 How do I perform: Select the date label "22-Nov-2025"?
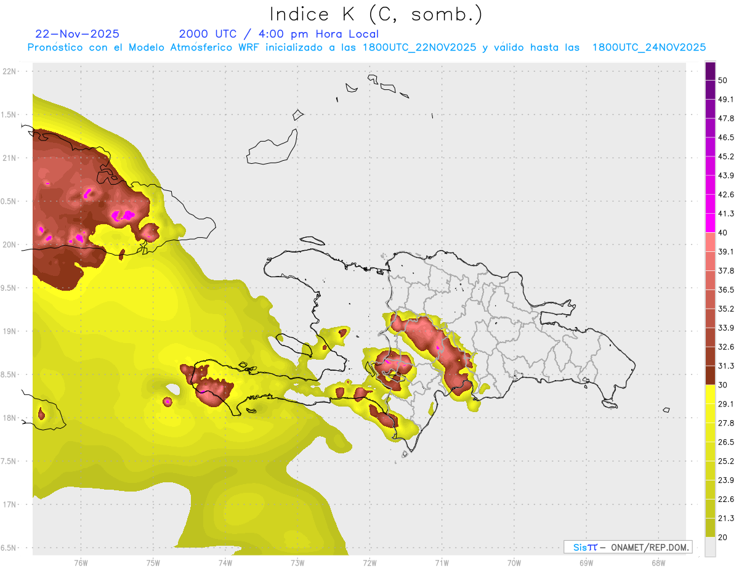[78, 34]
